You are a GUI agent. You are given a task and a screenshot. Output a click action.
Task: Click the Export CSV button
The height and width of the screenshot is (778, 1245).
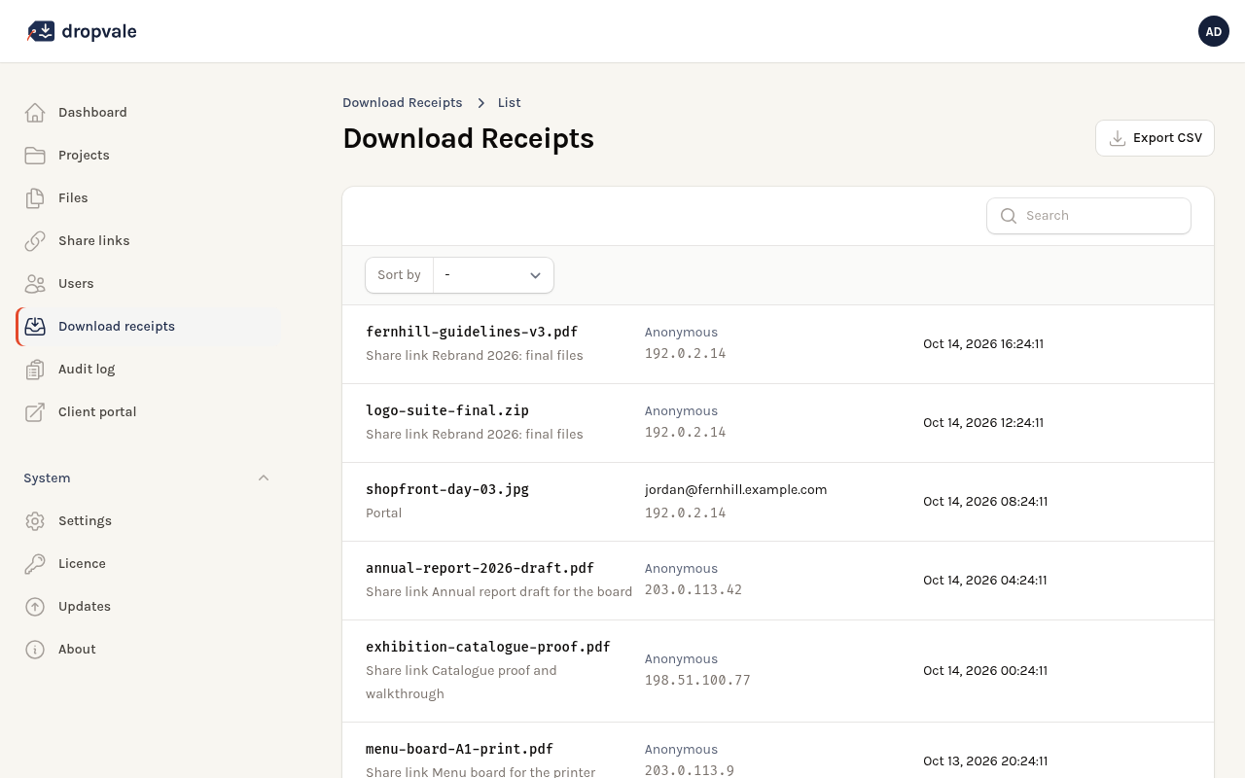tap(1155, 138)
